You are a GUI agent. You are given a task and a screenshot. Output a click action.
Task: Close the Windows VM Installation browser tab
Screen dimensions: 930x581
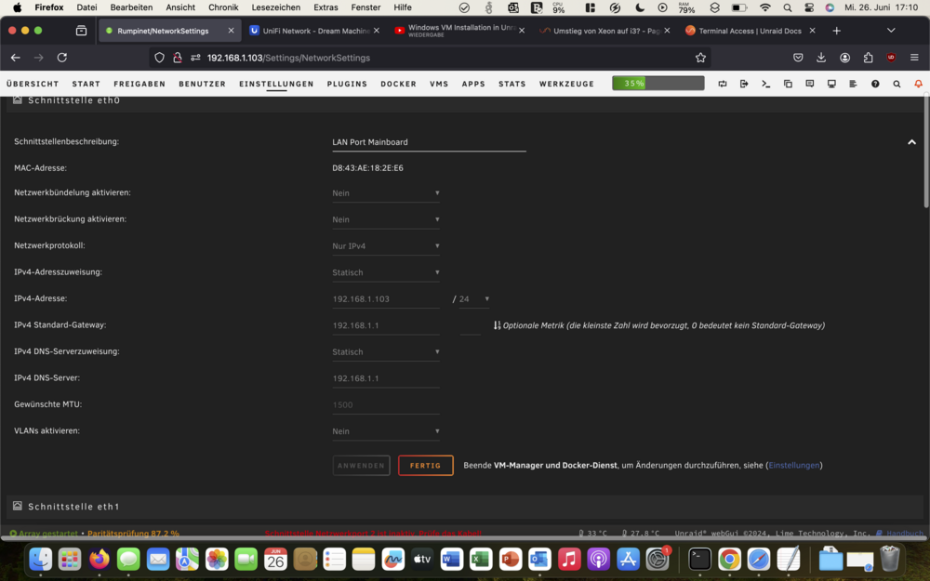pos(522,31)
